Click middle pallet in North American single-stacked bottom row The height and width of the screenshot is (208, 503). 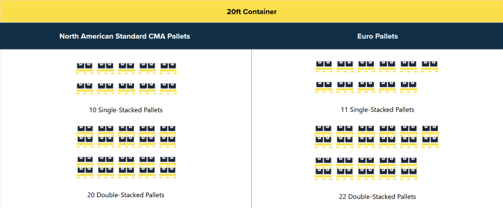(126, 88)
